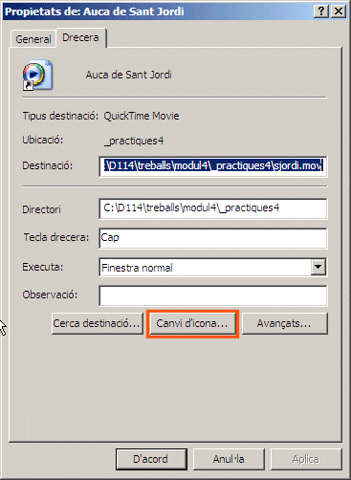
Task: Cancel with the Anul·la button
Action: (229, 459)
